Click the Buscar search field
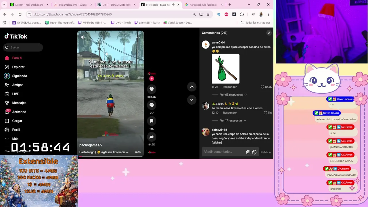This screenshot has height=207, width=368. click(x=23, y=47)
